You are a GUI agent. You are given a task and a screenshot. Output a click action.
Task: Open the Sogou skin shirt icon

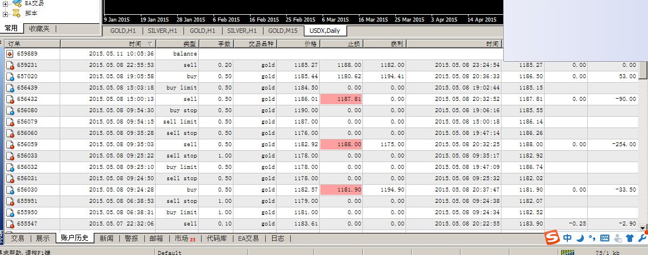click(x=630, y=238)
